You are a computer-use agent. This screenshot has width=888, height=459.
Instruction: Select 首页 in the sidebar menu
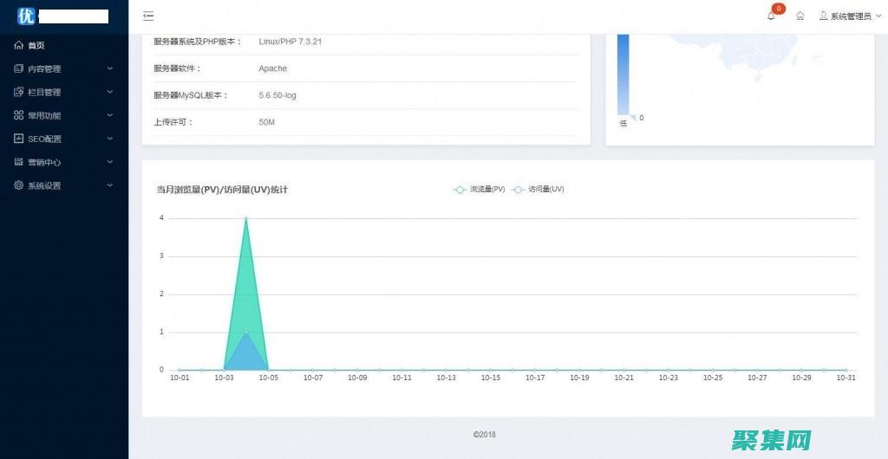(x=36, y=45)
